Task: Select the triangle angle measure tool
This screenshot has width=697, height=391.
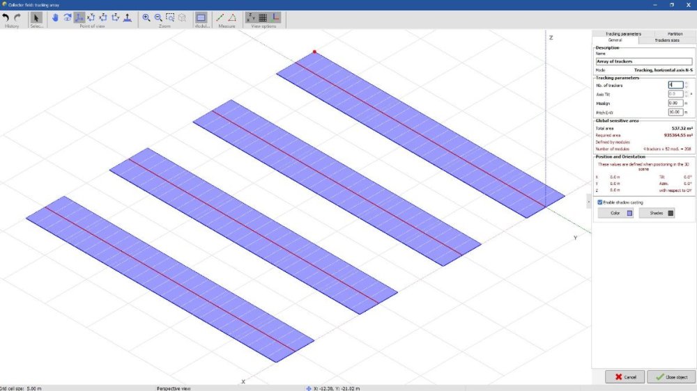Action: click(x=232, y=17)
